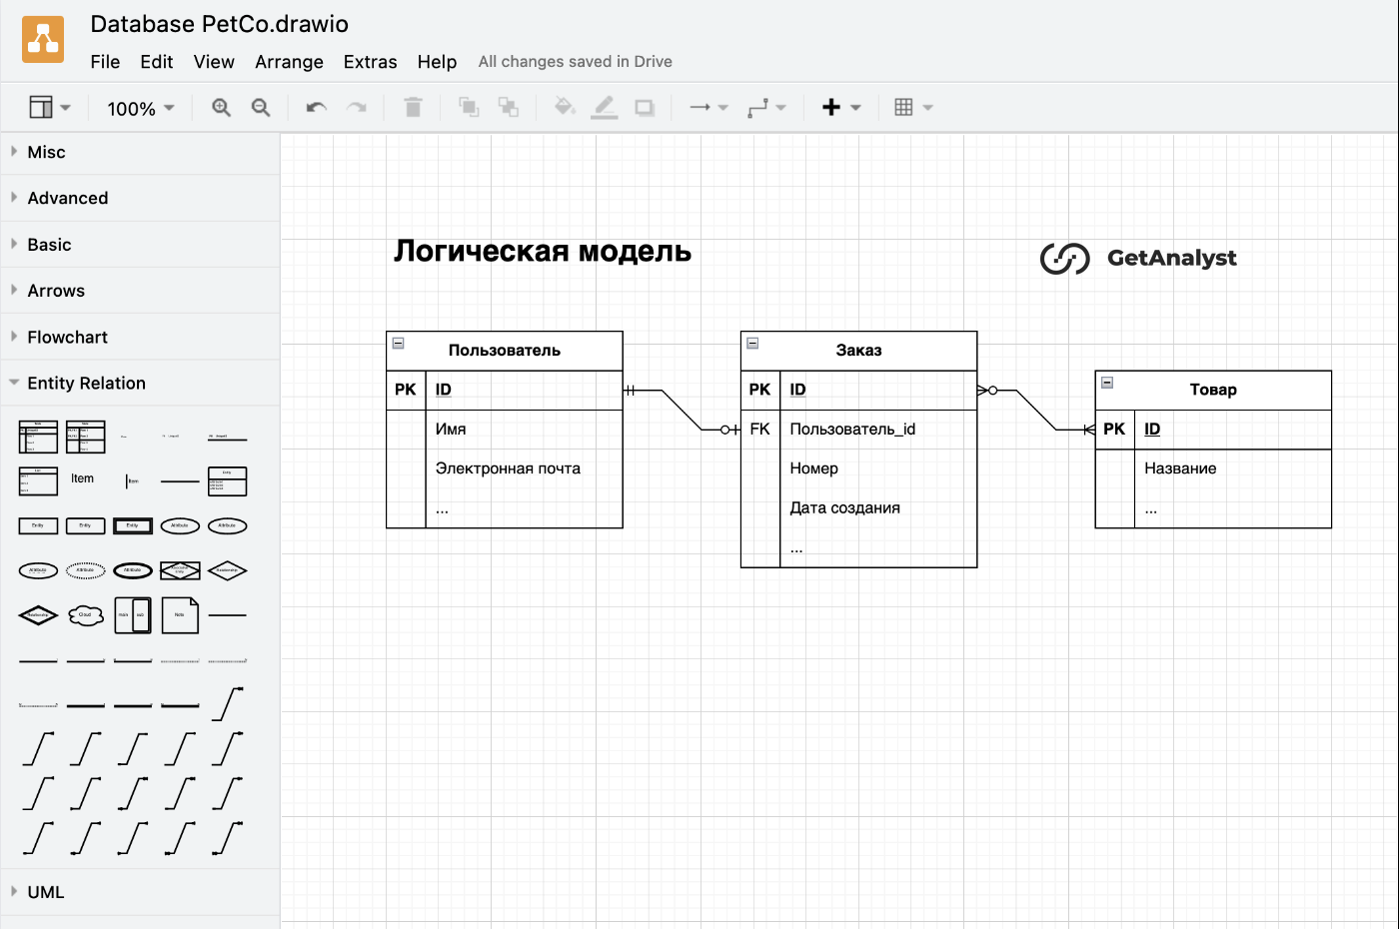Select the Cloud shape in Entity Relation
1399x929 pixels.
pos(86,615)
